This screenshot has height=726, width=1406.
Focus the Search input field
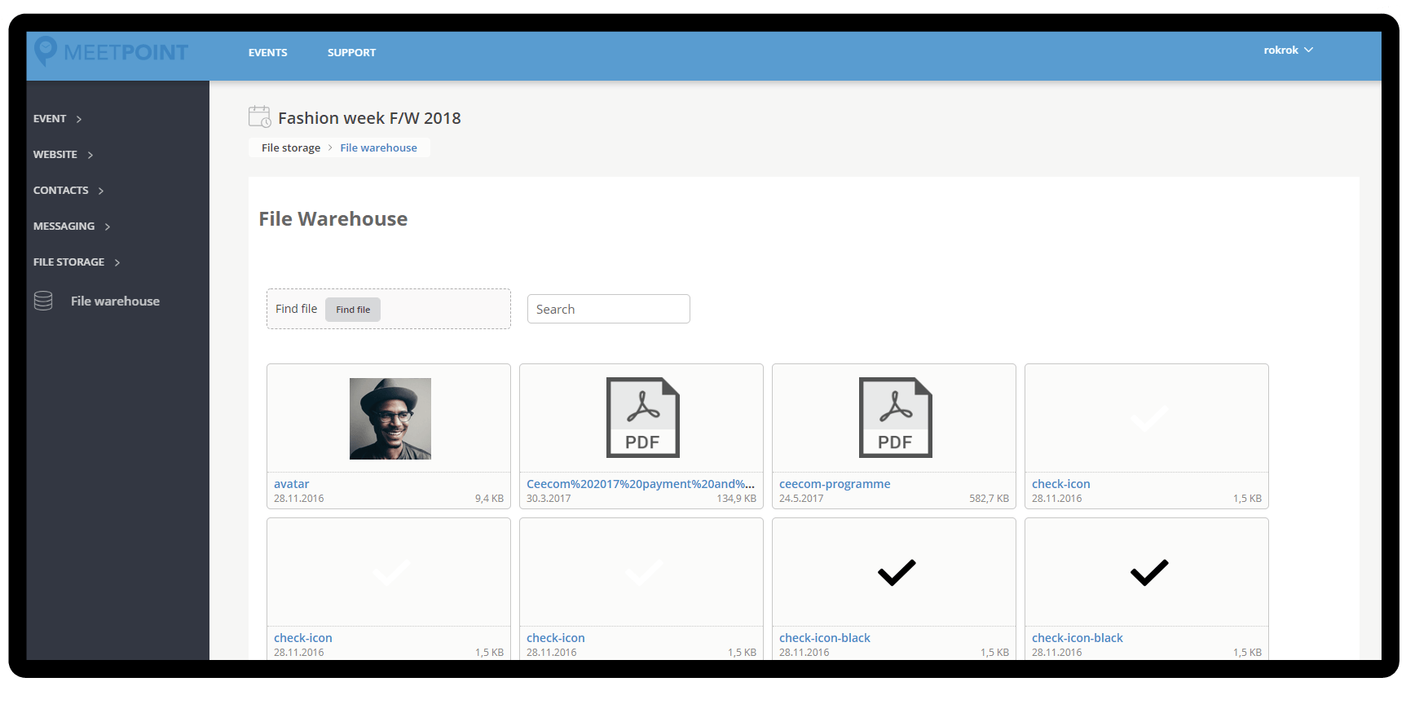(609, 309)
